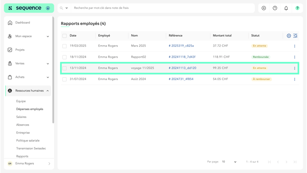Open the Rapports submenu
Viewport: 307px width, 173px height.
22,156
